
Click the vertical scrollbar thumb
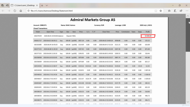click(x=188, y=35)
